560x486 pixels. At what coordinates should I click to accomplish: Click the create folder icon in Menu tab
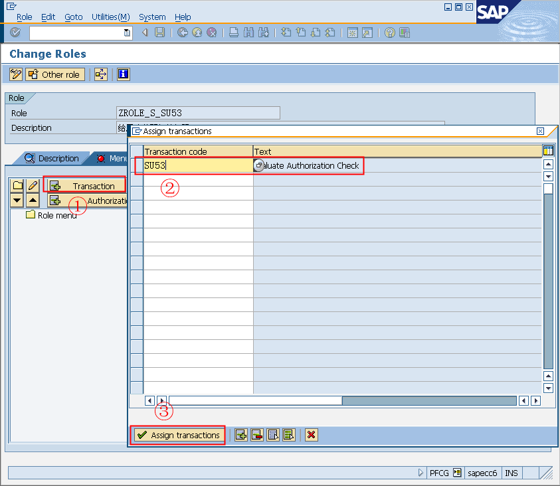coord(17,185)
